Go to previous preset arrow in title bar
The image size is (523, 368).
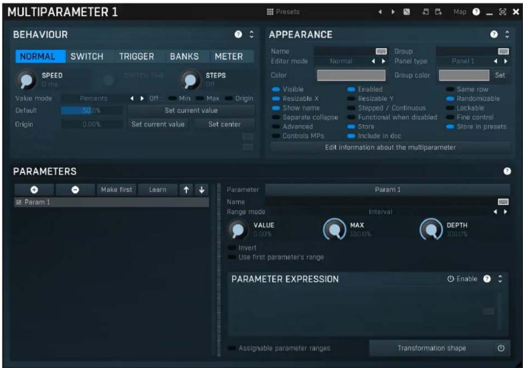pos(380,12)
